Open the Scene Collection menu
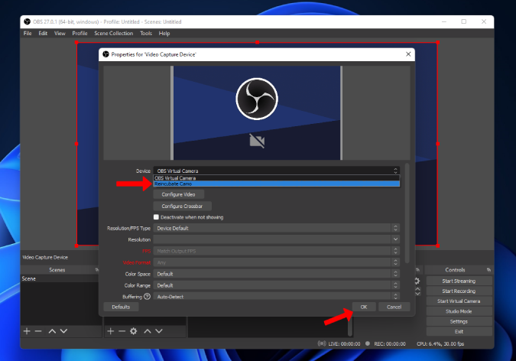Screen dimensions: 516x361 (114, 33)
